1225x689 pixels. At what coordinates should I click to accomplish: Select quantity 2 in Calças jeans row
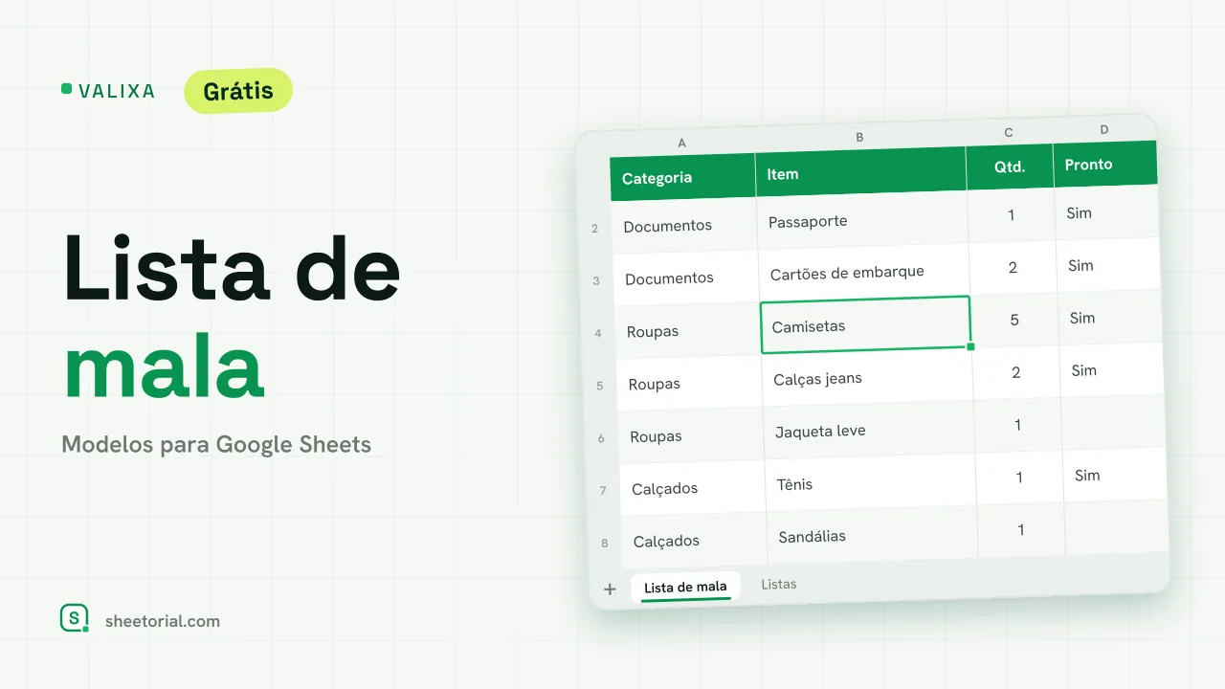(1016, 372)
